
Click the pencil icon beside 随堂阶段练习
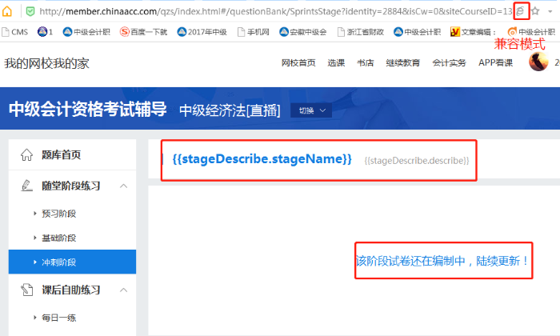click(x=26, y=186)
